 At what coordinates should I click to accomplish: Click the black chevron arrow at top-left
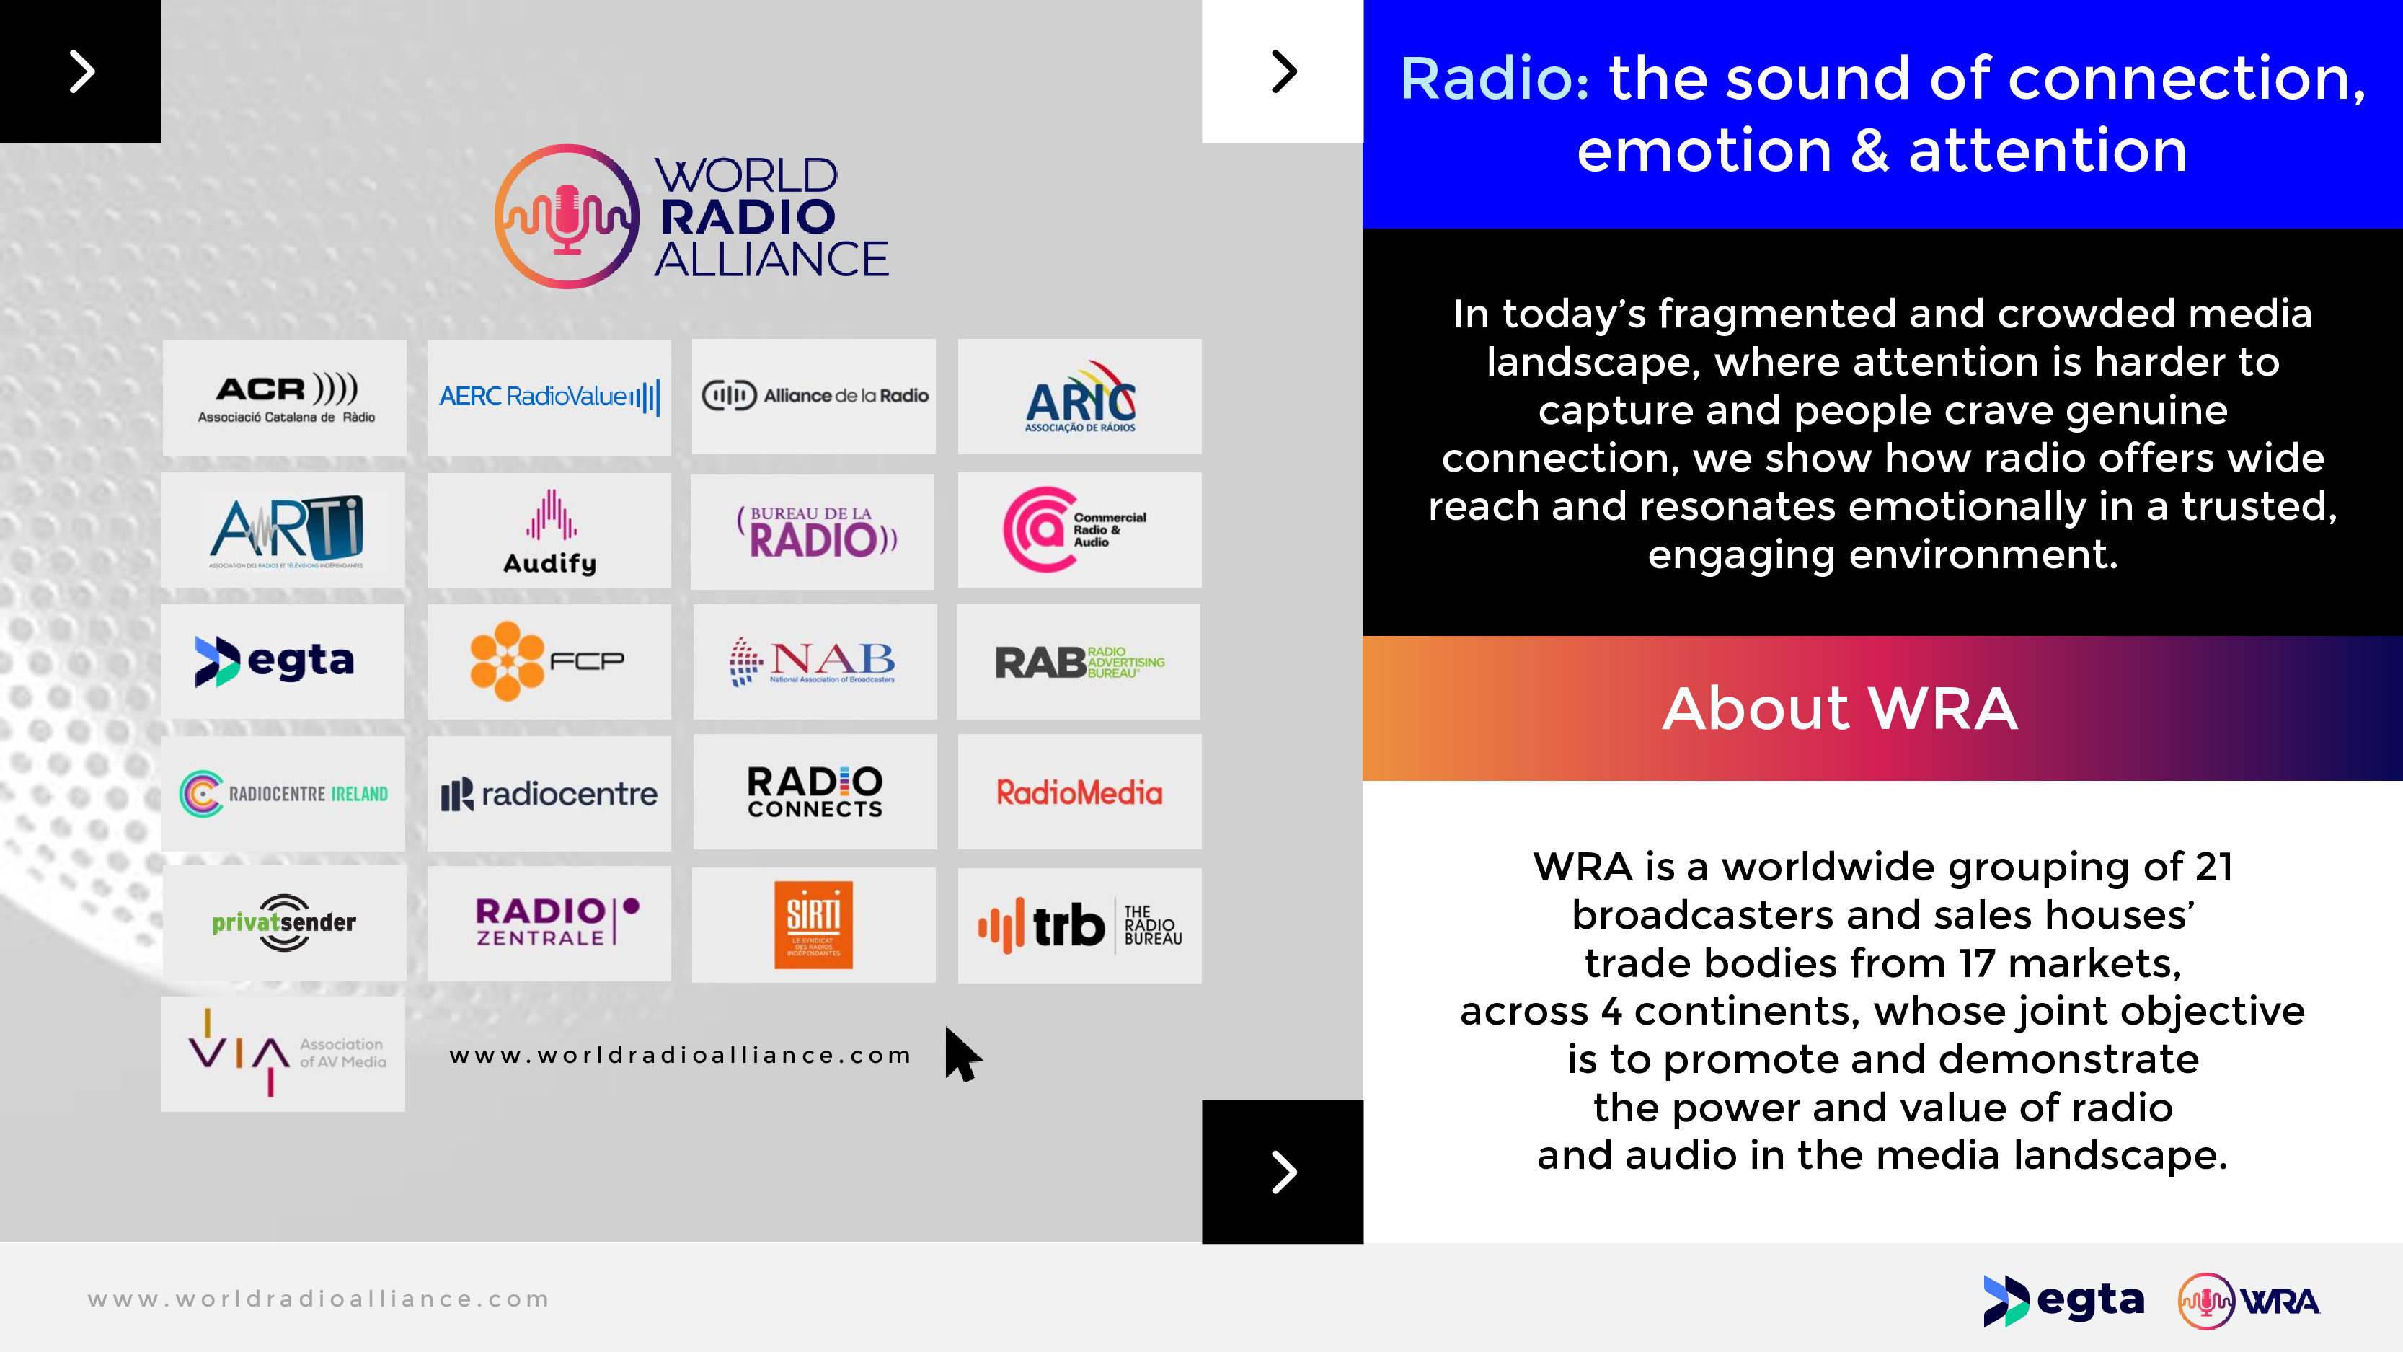pos(81,72)
